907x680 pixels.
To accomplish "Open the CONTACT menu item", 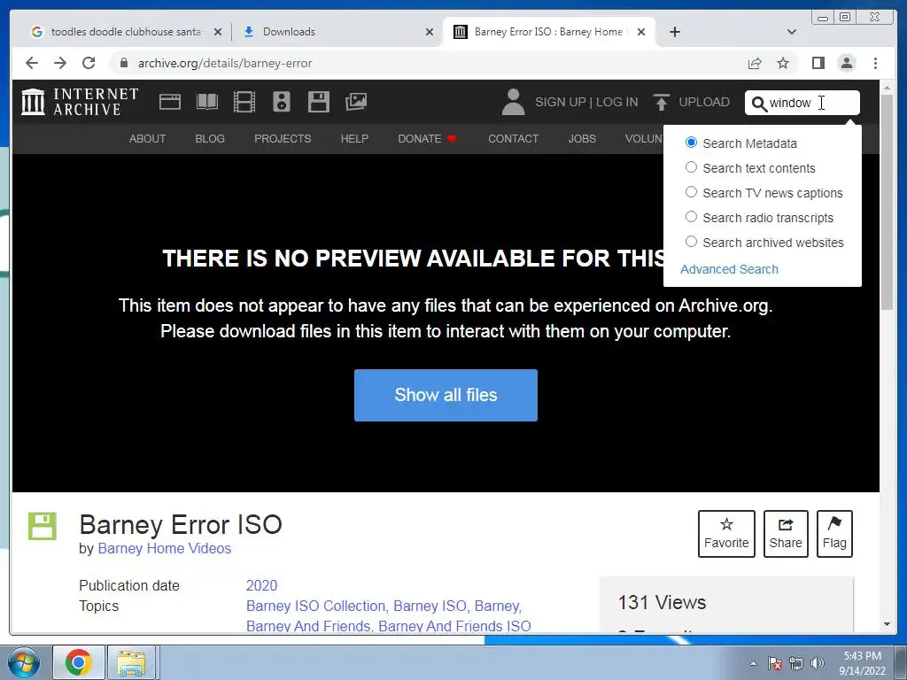I will pyautogui.click(x=513, y=139).
